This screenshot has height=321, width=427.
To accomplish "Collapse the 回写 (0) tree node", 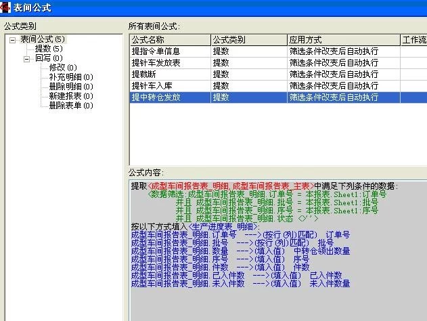I will pos(26,58).
